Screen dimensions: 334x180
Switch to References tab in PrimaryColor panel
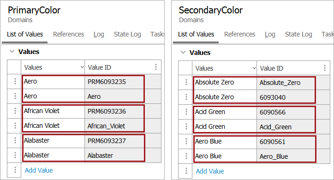tap(68, 34)
